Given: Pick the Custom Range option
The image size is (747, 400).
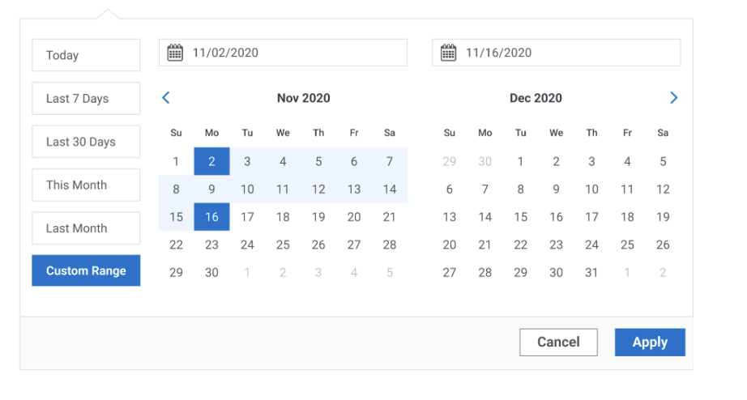Looking at the screenshot, I should point(86,271).
